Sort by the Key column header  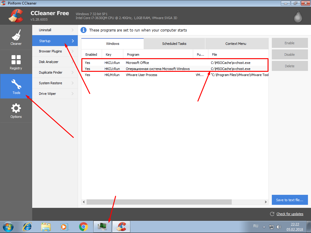(x=112, y=55)
